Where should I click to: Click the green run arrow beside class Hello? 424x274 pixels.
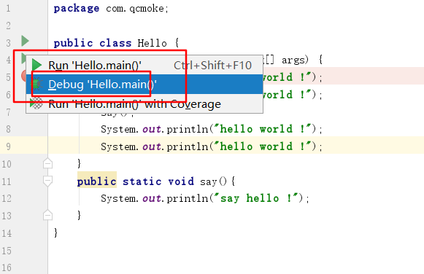[25, 41]
